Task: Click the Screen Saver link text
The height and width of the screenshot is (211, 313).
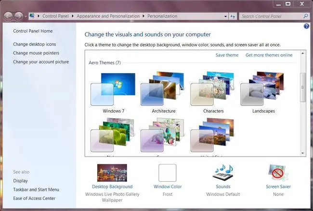Action: tap(278, 186)
